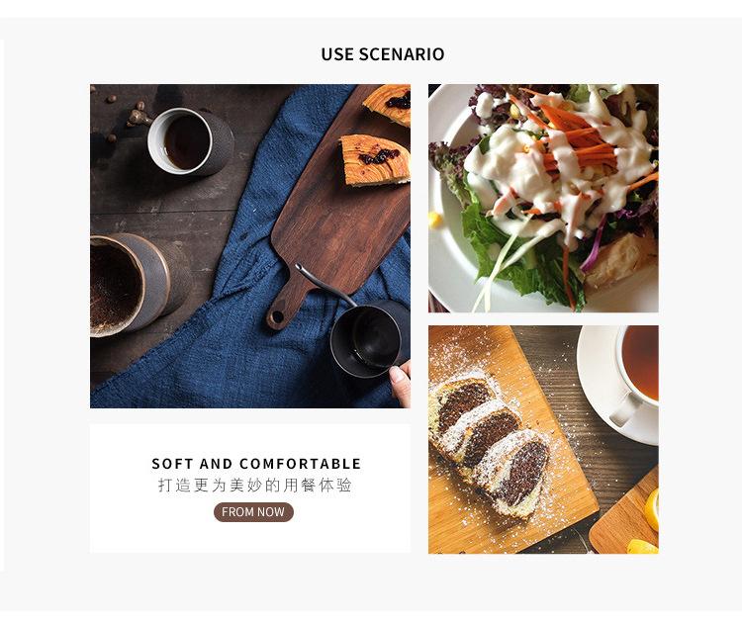742x622 pixels.
Task: Click the USE SCENARIO heading
Action: (x=382, y=54)
